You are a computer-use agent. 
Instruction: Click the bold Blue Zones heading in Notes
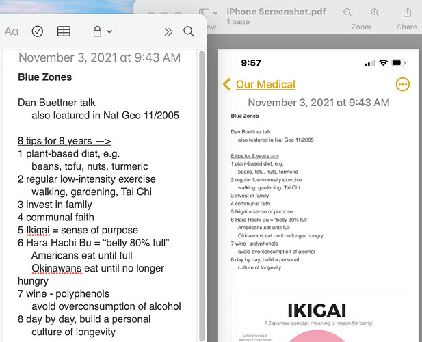[45, 77]
